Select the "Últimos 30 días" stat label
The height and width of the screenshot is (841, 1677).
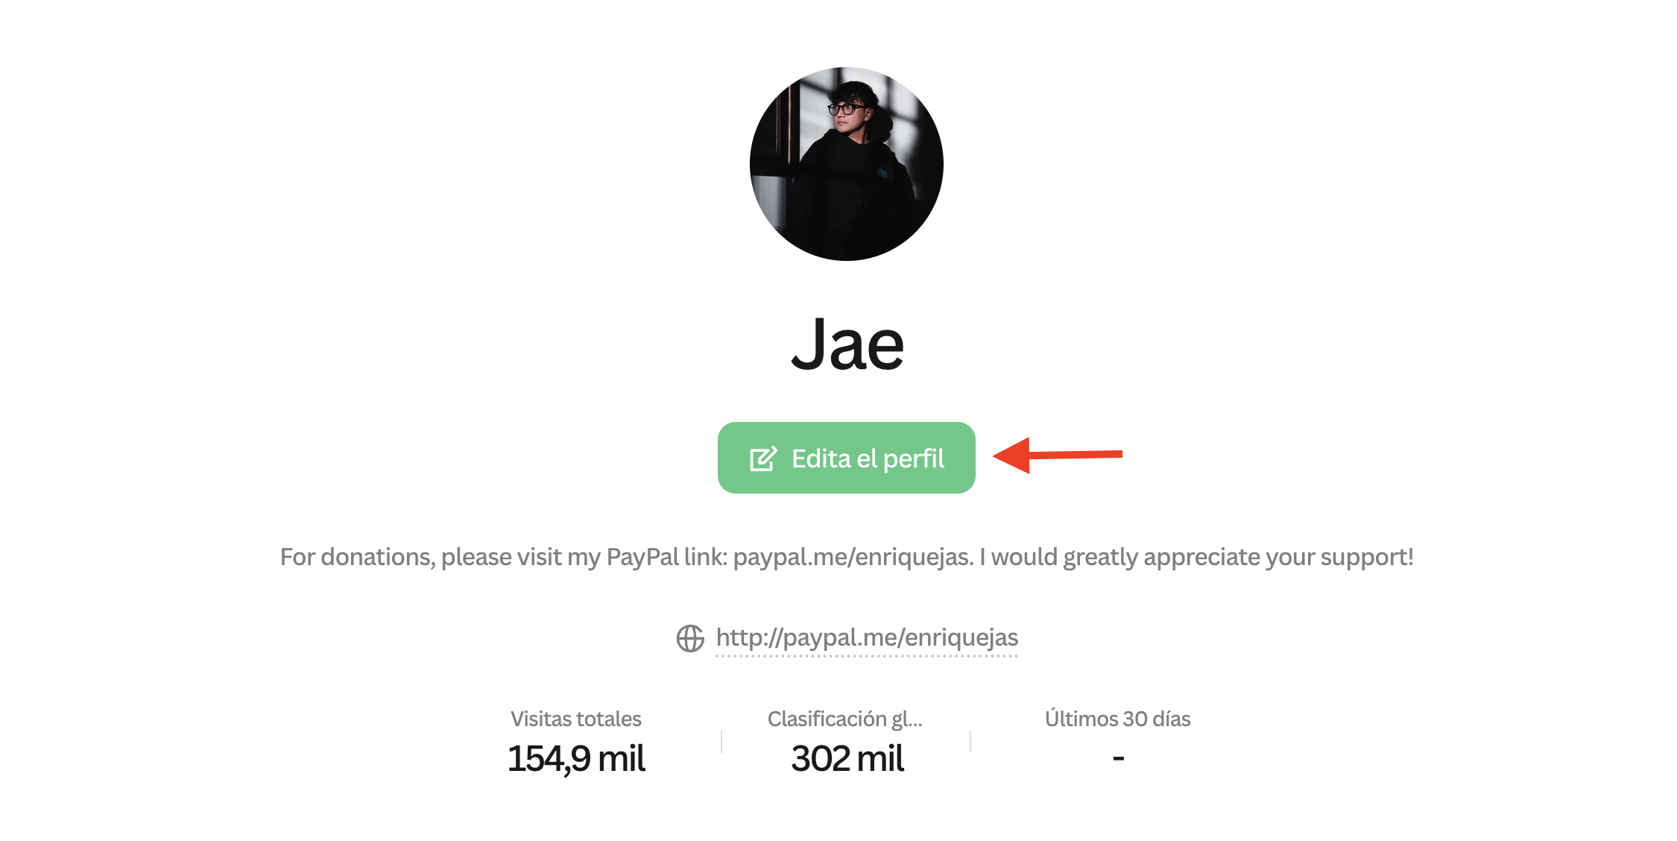pos(1117,719)
